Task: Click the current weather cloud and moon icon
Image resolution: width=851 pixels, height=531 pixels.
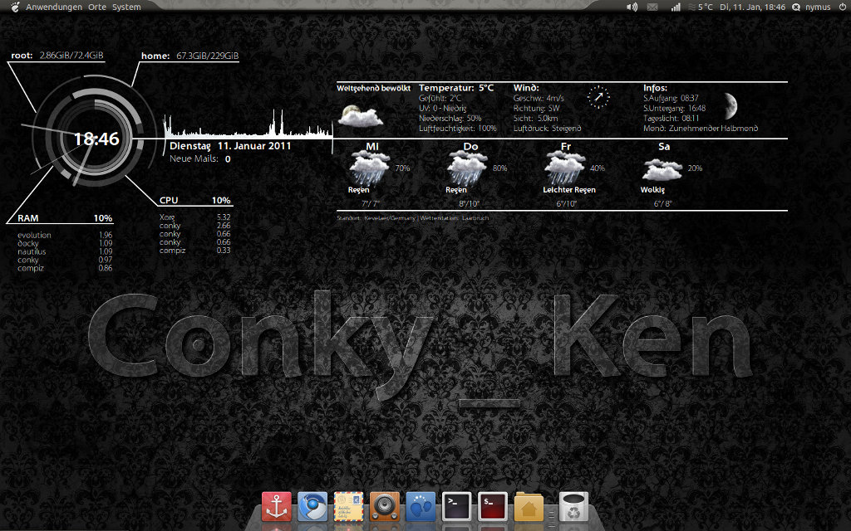Action: pyautogui.click(x=361, y=115)
